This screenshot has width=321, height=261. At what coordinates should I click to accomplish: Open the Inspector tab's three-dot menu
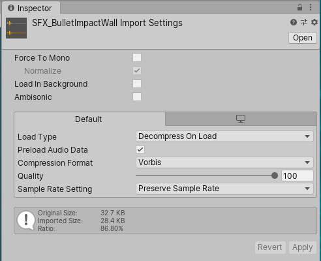pos(311,7)
